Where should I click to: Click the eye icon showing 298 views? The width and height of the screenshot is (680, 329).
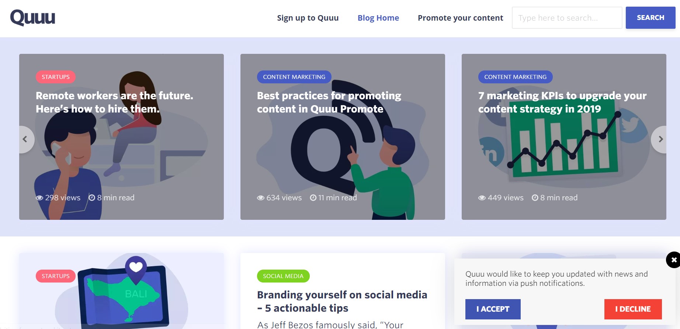tap(39, 198)
